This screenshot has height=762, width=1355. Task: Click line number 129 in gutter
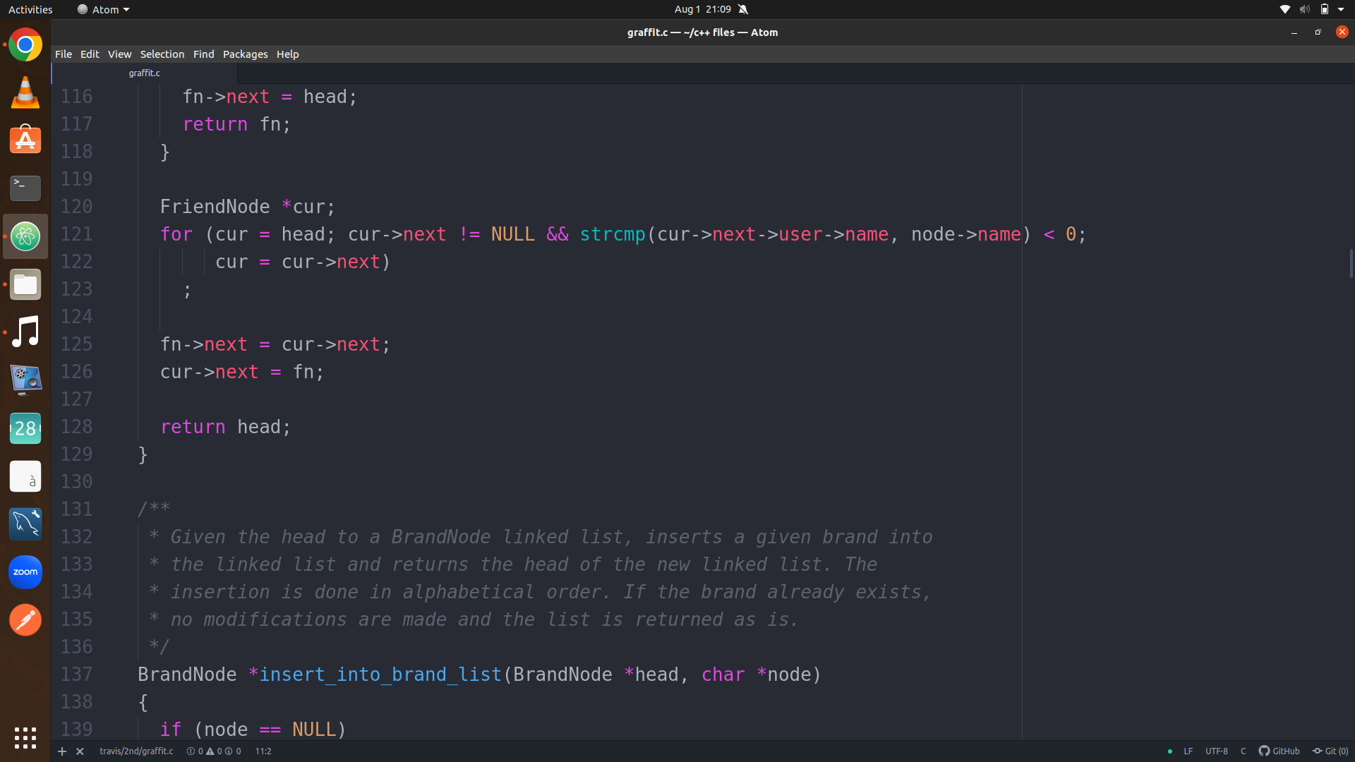coord(76,454)
